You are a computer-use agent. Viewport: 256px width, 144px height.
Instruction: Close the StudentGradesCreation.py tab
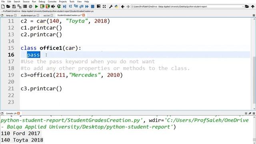[84, 15]
